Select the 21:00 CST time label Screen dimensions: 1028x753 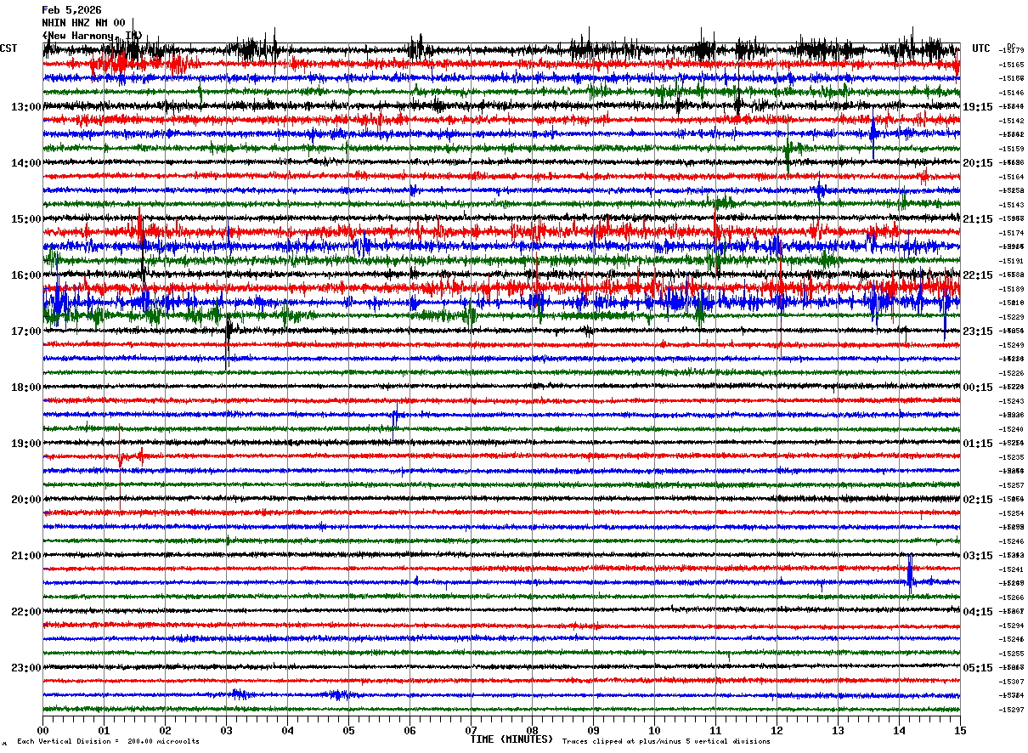pos(26,556)
